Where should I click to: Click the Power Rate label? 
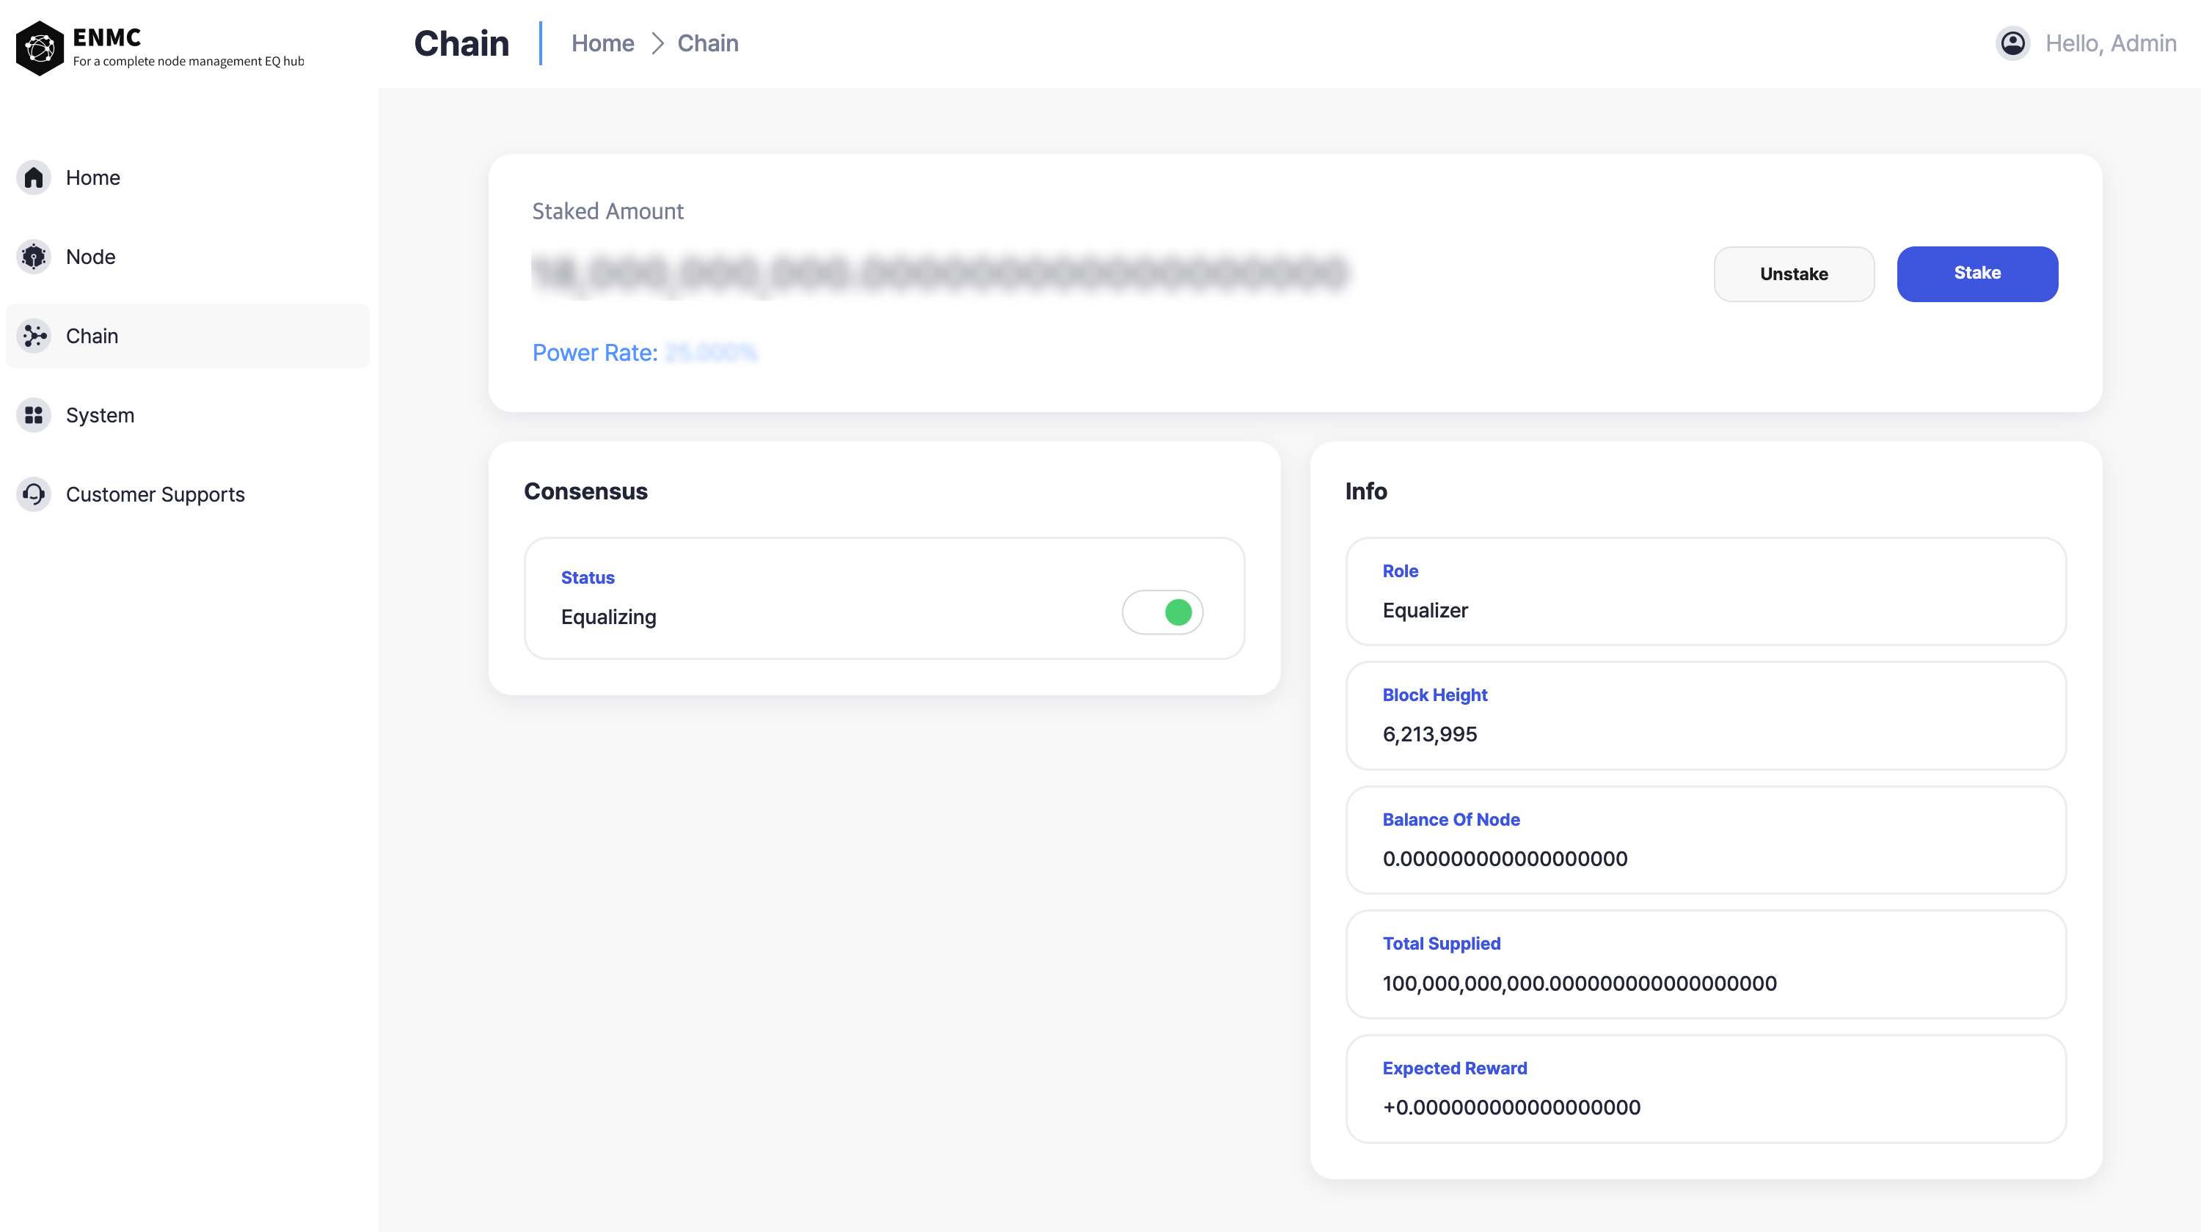click(595, 353)
